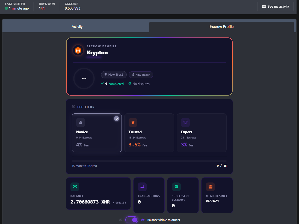
Task: Click the Balance visible to others label
Action: coord(164,220)
